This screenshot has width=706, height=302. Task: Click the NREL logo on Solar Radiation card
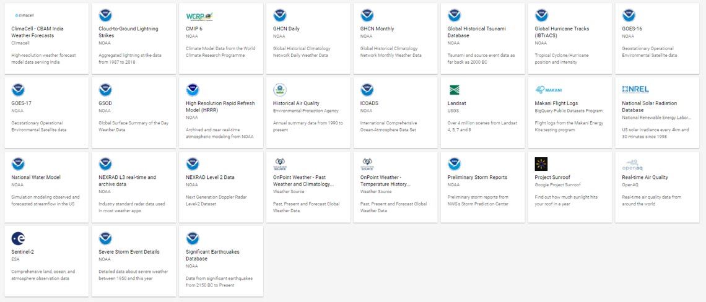(x=635, y=89)
